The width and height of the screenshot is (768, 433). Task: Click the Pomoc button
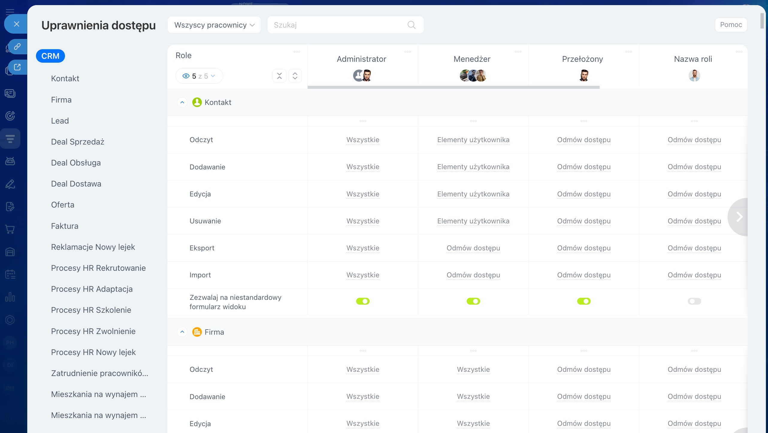tap(731, 25)
